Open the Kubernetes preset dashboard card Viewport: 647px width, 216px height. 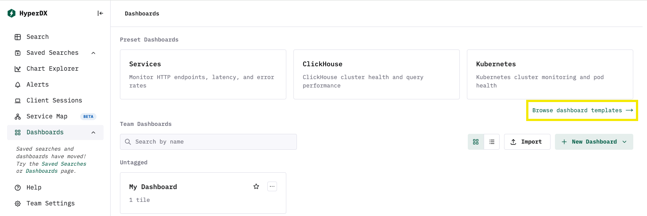pyautogui.click(x=550, y=74)
